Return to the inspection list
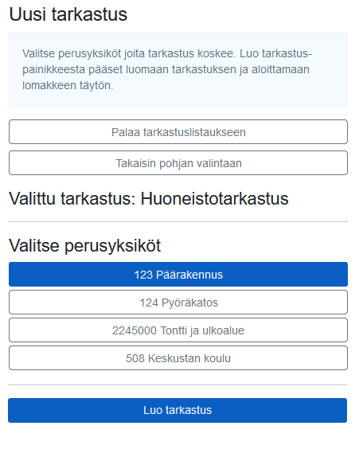 click(x=178, y=131)
